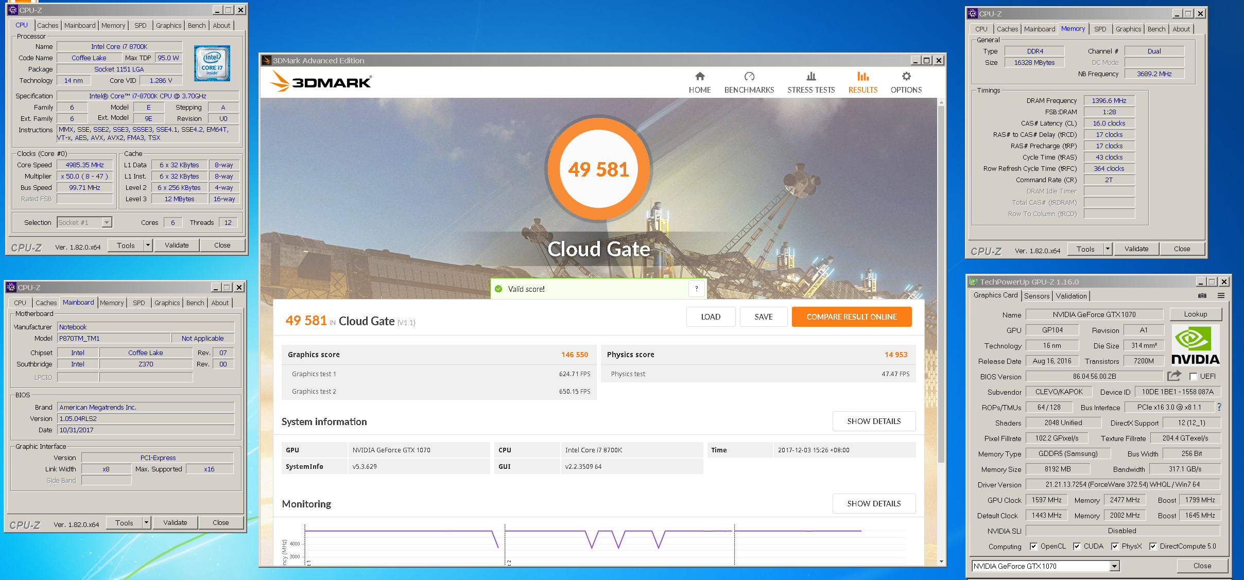
Task: Click the Graphics test 2 650.15 FPS row
Action: click(x=439, y=391)
